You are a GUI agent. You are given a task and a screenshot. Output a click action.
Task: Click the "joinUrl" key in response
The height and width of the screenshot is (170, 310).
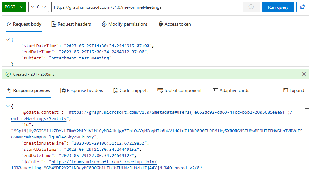(x=32, y=162)
